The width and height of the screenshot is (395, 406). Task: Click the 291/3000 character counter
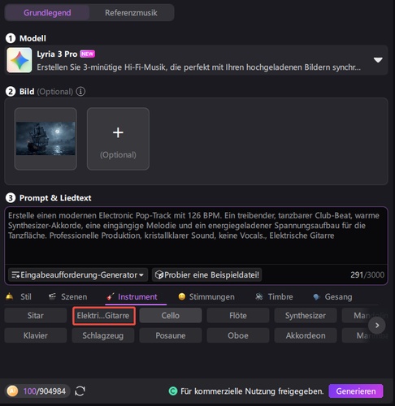(x=367, y=275)
